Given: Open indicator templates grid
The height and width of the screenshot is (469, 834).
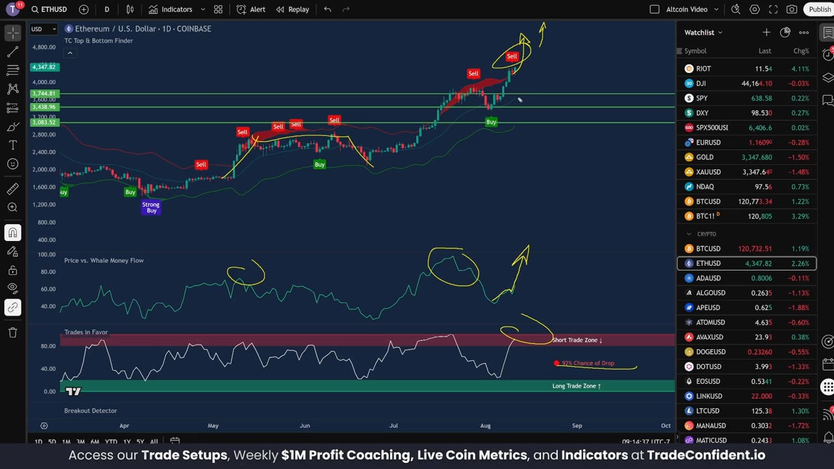Looking at the screenshot, I should tap(218, 9).
